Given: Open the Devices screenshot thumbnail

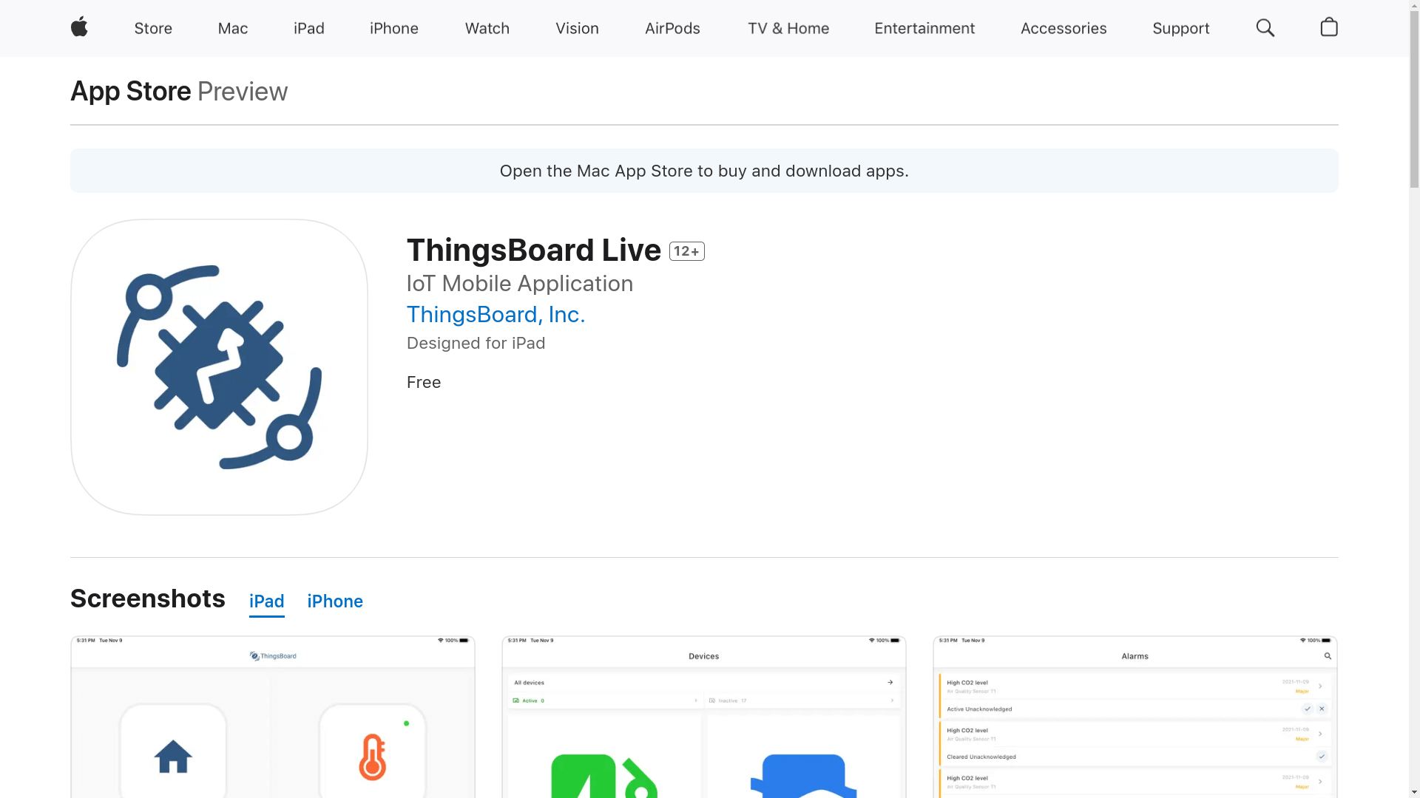Looking at the screenshot, I should point(703,717).
